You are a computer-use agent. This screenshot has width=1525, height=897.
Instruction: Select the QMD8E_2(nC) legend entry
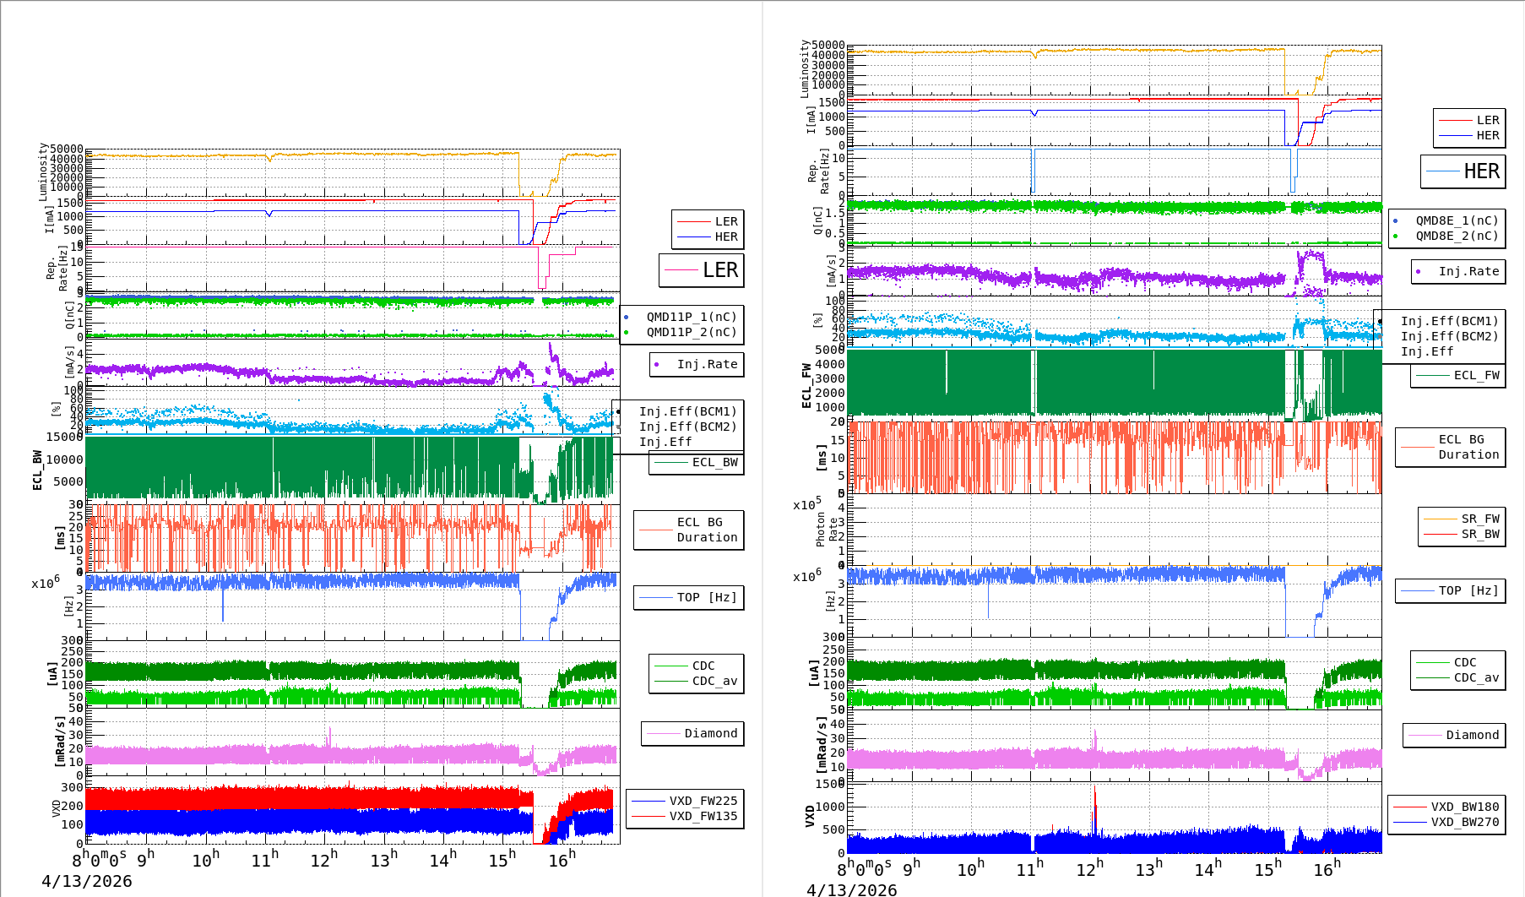(1456, 236)
